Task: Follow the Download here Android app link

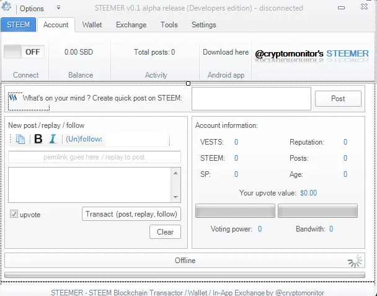Action: 226,52
